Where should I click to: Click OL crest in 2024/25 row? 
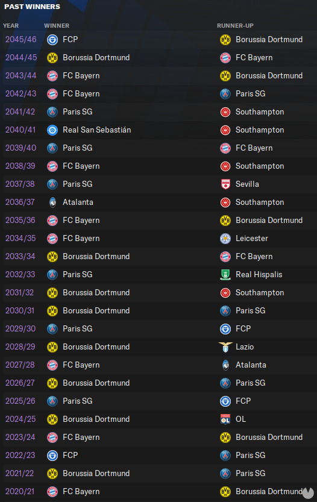[225, 419]
